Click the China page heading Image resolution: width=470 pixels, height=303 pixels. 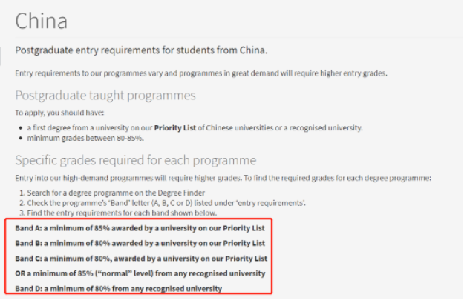42,21
